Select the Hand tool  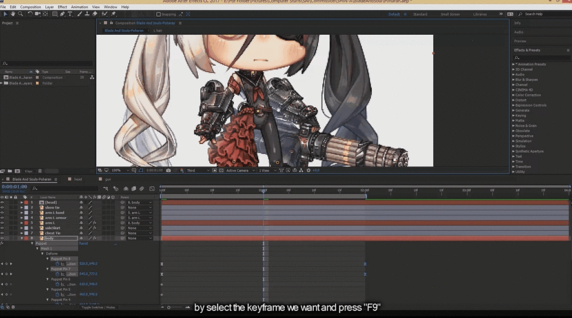13,14
